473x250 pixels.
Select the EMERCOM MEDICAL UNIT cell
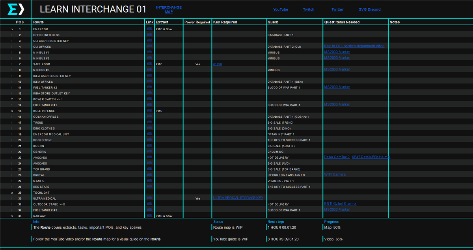[x=51, y=134]
